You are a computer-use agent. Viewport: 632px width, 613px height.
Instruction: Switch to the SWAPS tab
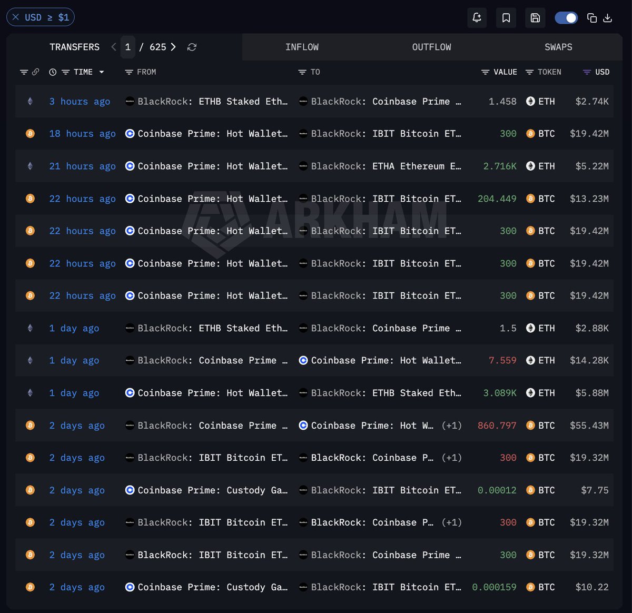[x=558, y=47]
